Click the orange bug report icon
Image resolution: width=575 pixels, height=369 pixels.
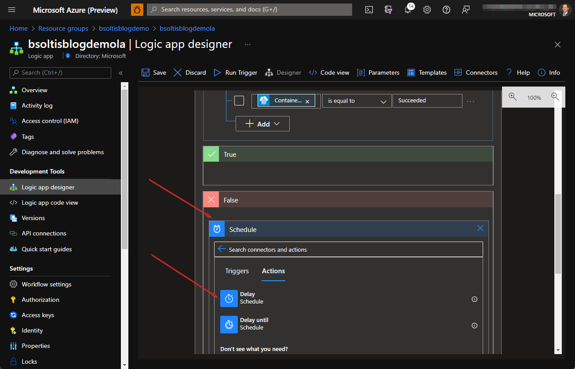coord(137,10)
